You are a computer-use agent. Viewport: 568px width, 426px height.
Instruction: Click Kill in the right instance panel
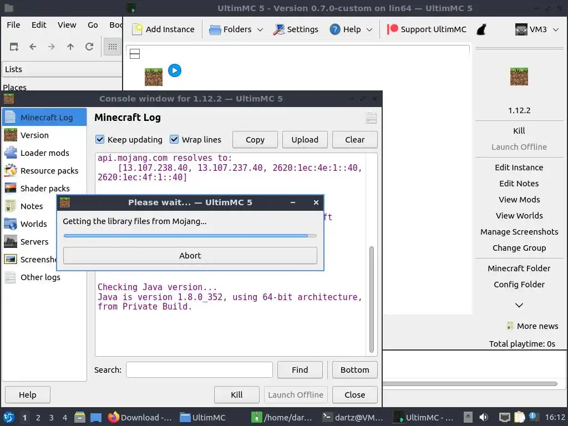519,131
